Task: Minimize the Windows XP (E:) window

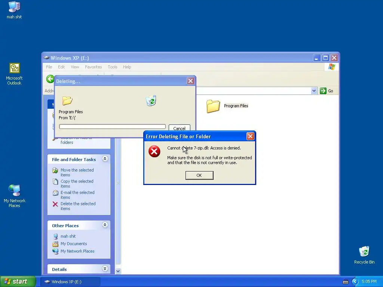Action: pyautogui.click(x=316, y=58)
